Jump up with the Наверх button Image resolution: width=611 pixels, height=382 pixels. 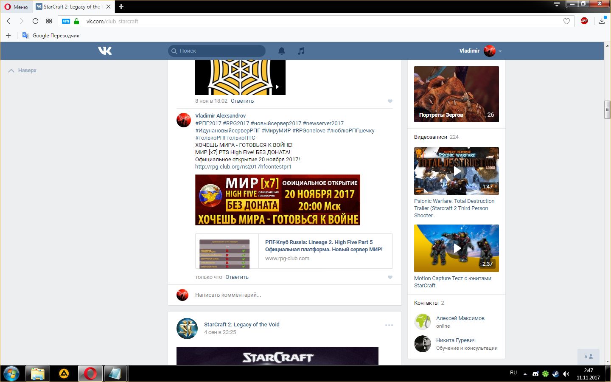[22, 70]
